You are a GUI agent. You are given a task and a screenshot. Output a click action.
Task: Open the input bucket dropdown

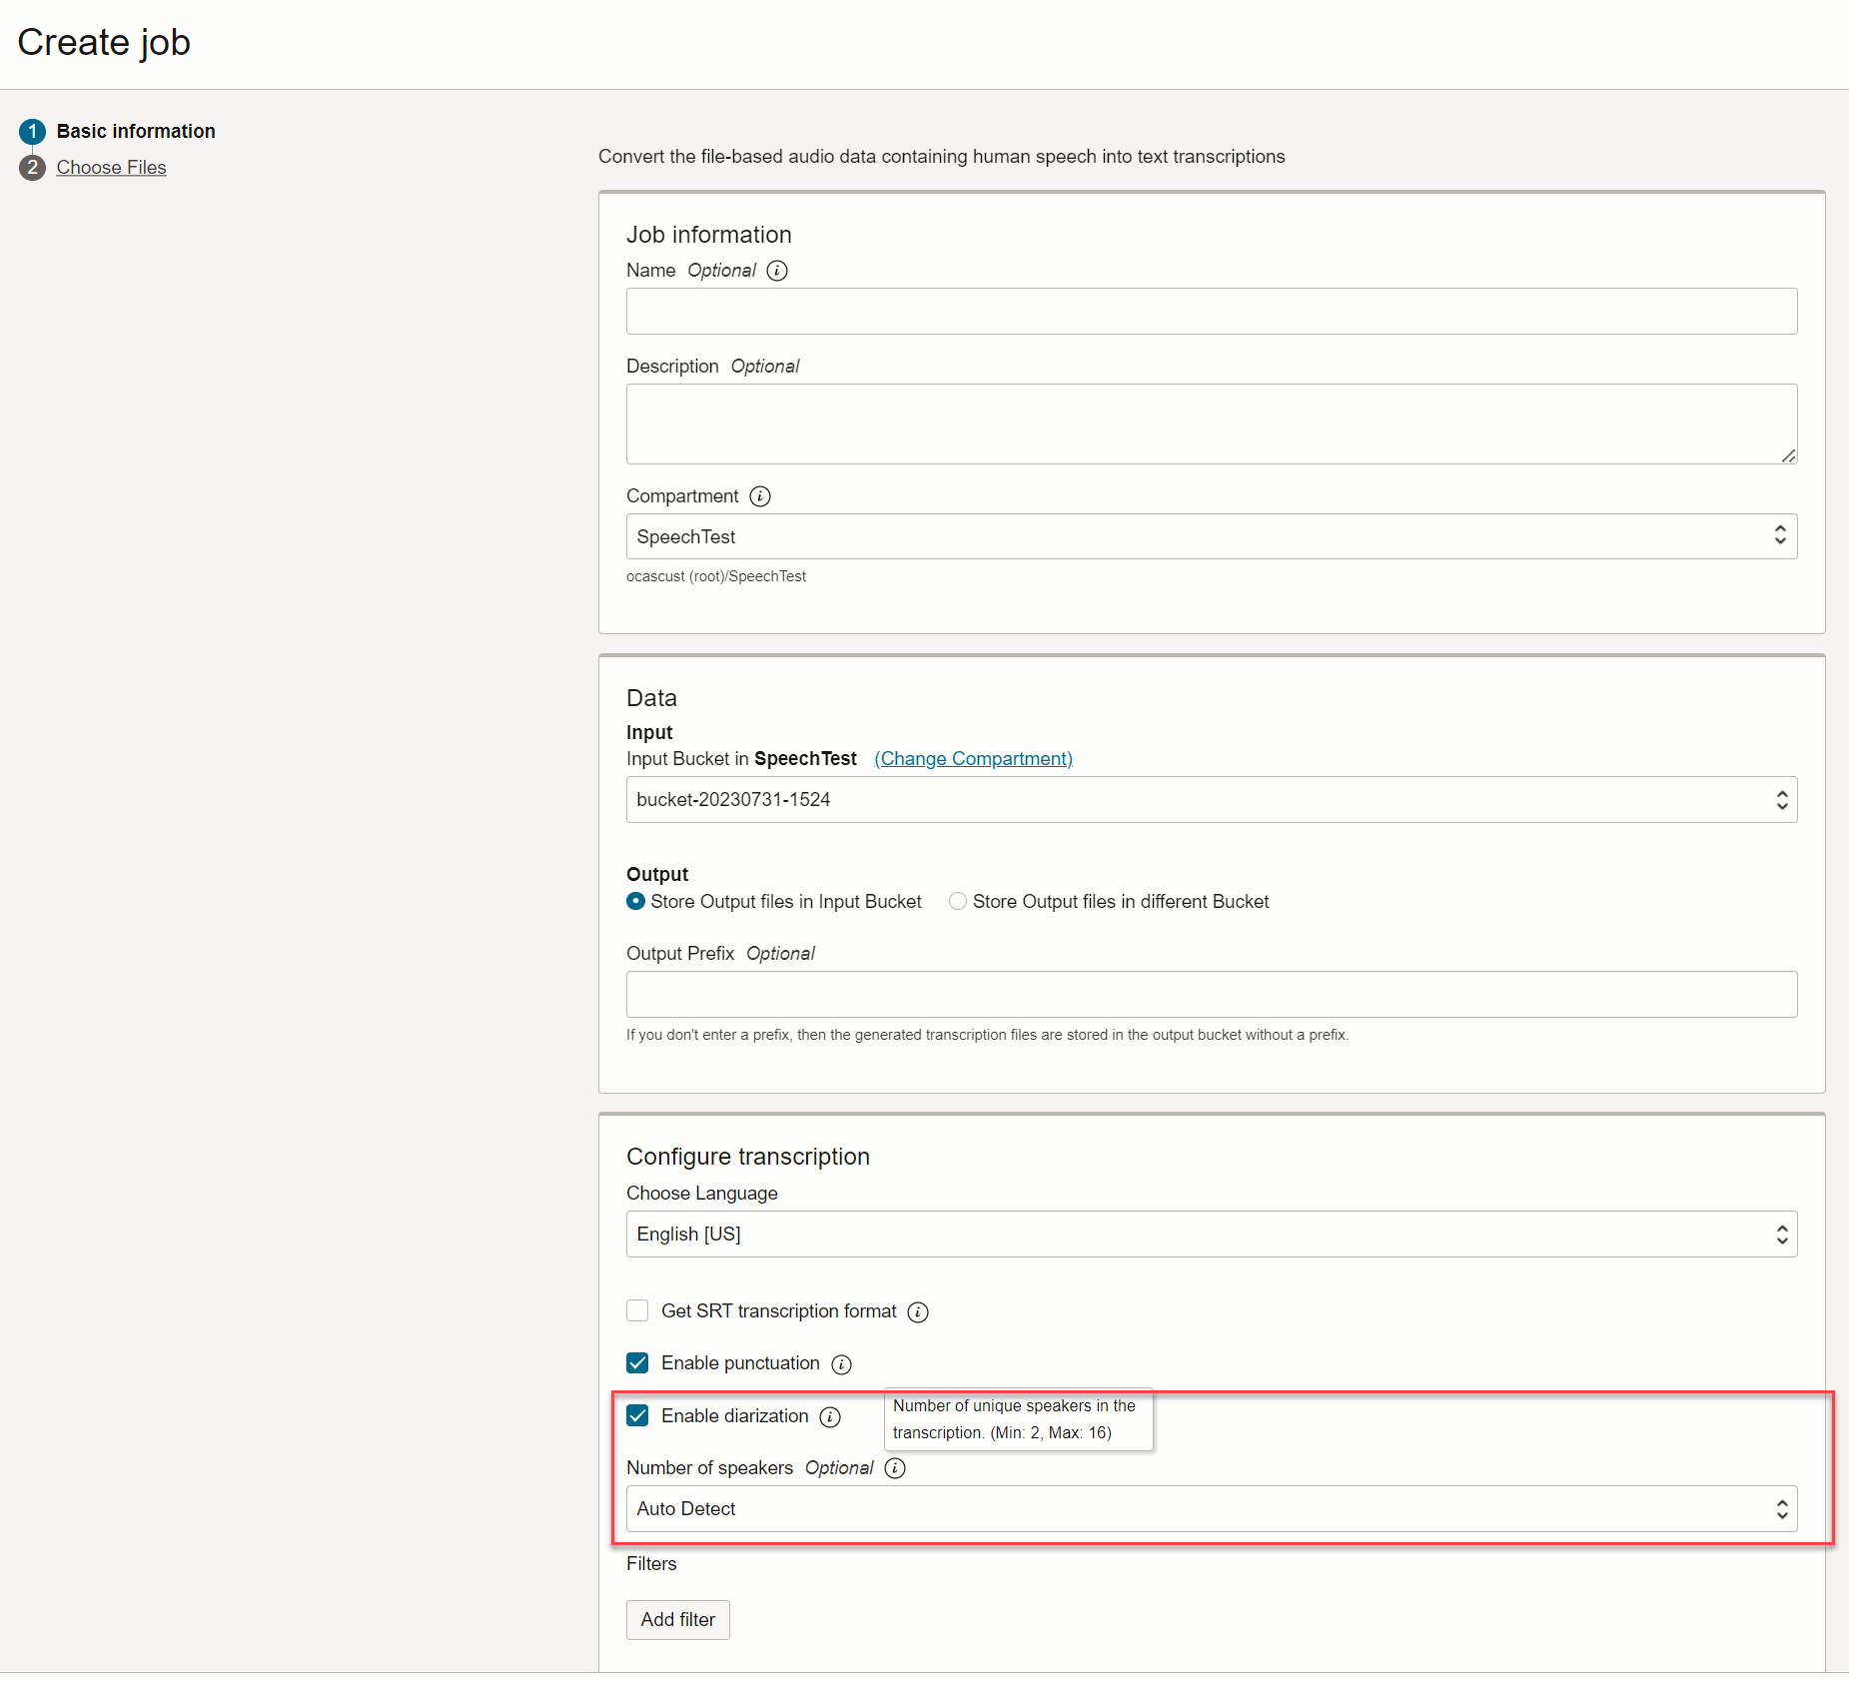[x=1211, y=800]
